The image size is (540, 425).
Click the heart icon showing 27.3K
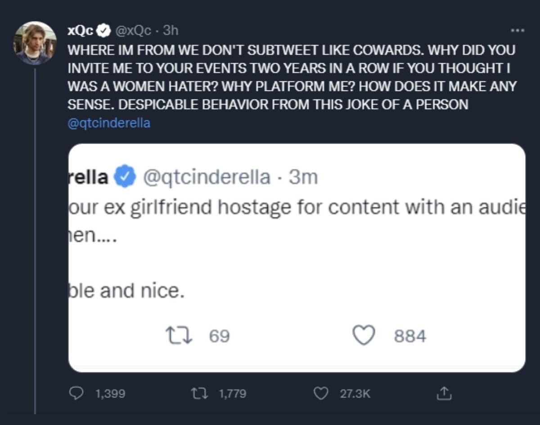pyautogui.click(x=321, y=393)
